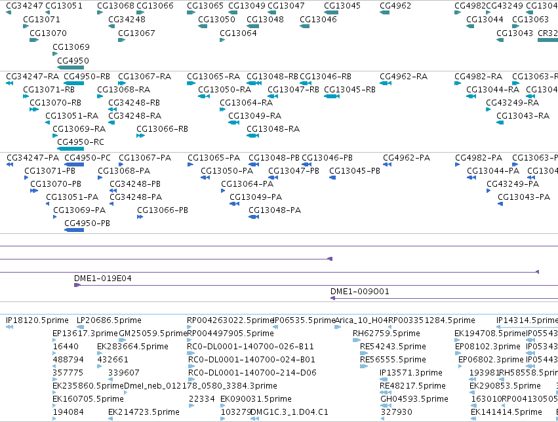Open the RE48217.5prime EST label
Screen dimensions: 558x422
pyautogui.click(x=413, y=386)
